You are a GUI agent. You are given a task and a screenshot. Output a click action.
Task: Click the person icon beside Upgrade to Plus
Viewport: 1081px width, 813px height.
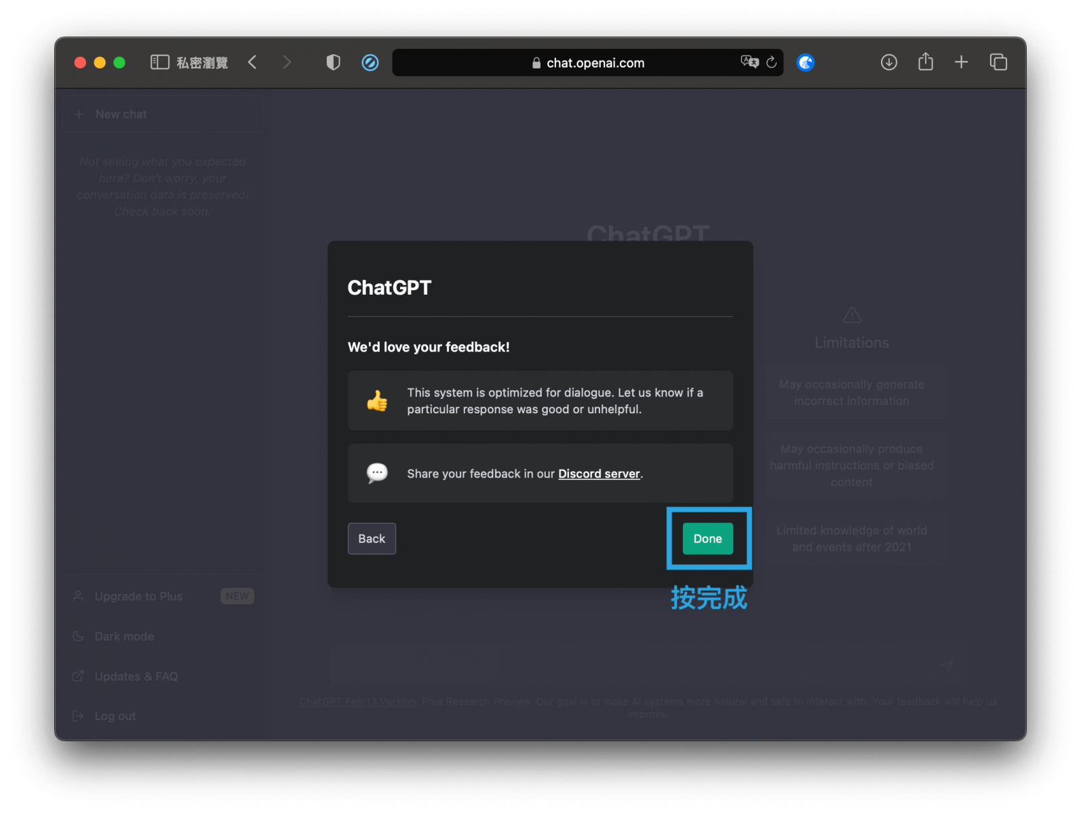tap(78, 596)
